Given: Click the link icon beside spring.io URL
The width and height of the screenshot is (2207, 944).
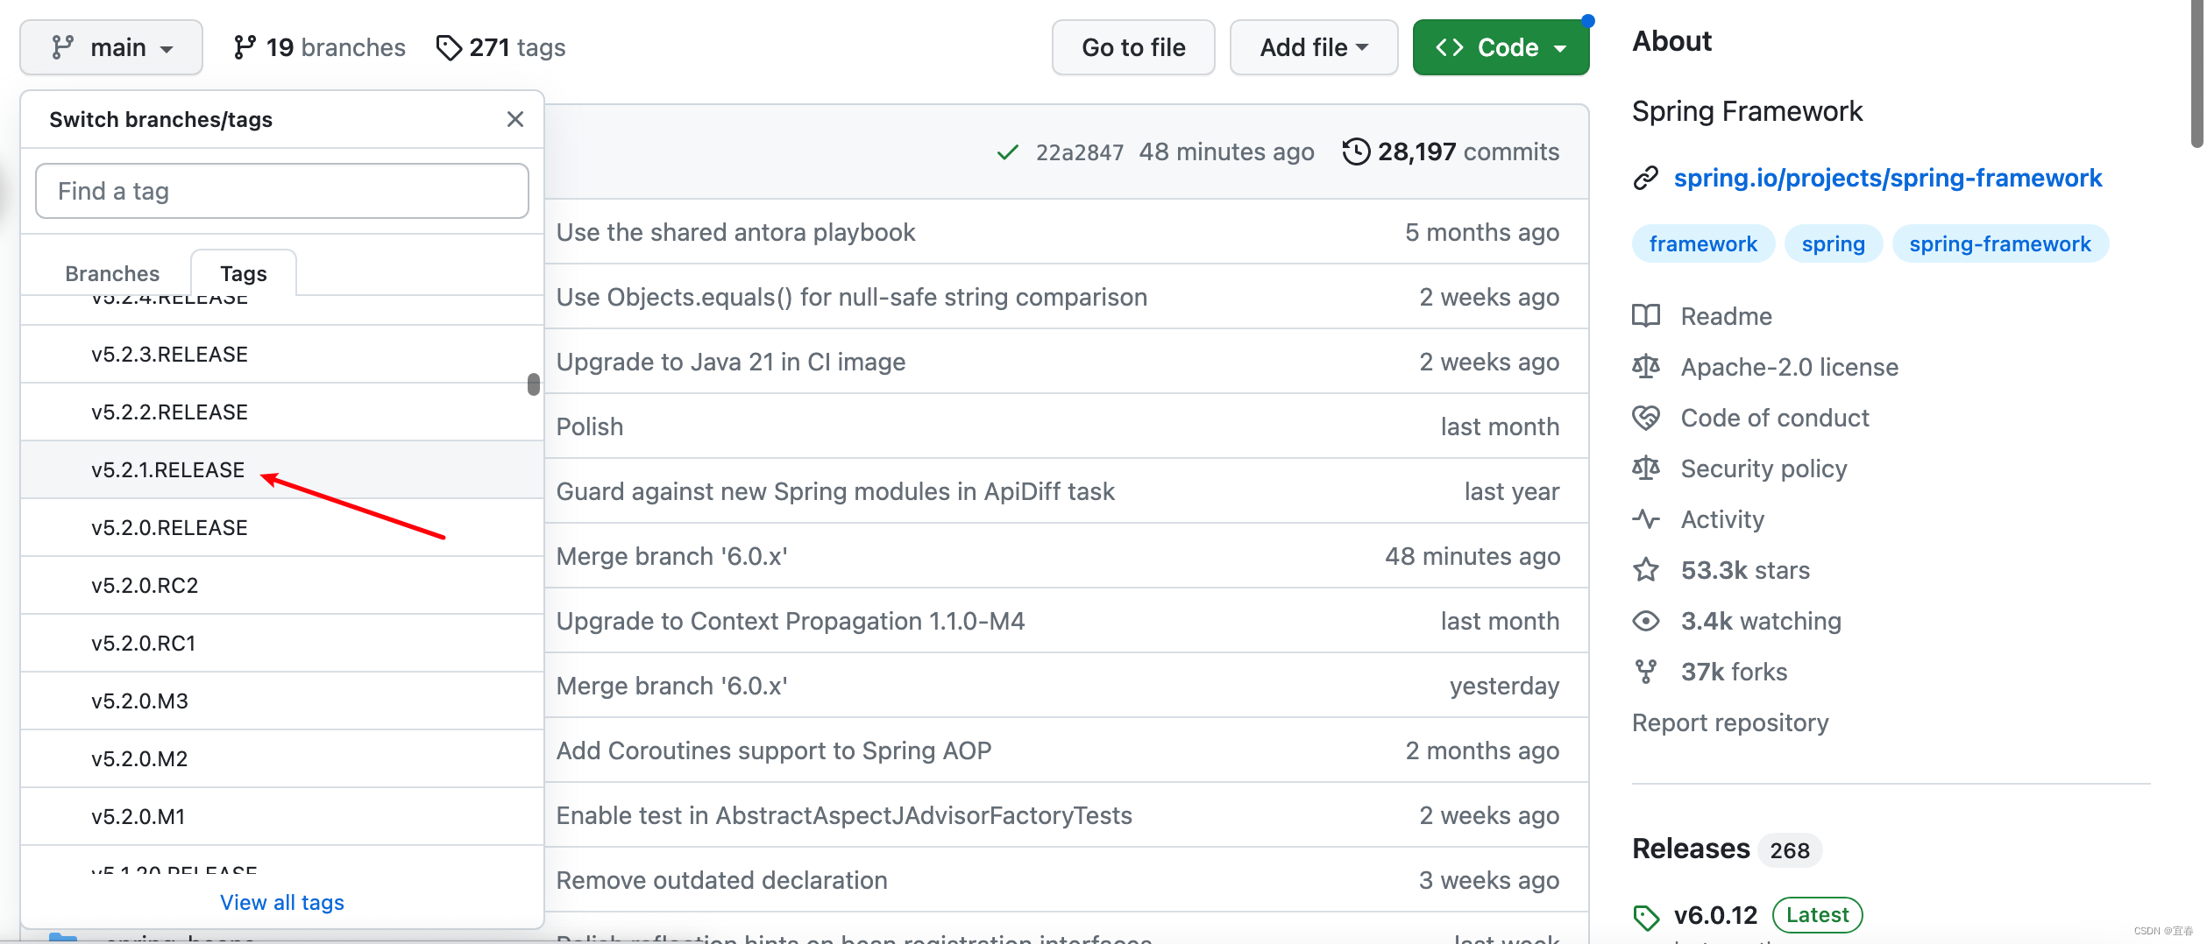Looking at the screenshot, I should (x=1646, y=178).
